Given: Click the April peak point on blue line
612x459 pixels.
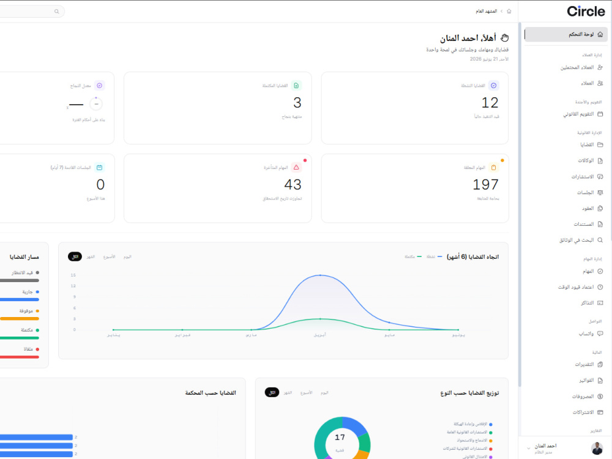Looking at the screenshot, I should pyautogui.click(x=321, y=275).
